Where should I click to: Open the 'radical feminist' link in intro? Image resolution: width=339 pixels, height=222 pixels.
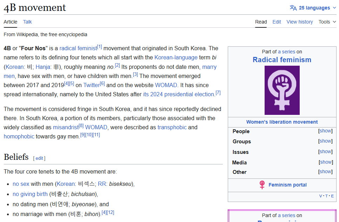point(78,48)
